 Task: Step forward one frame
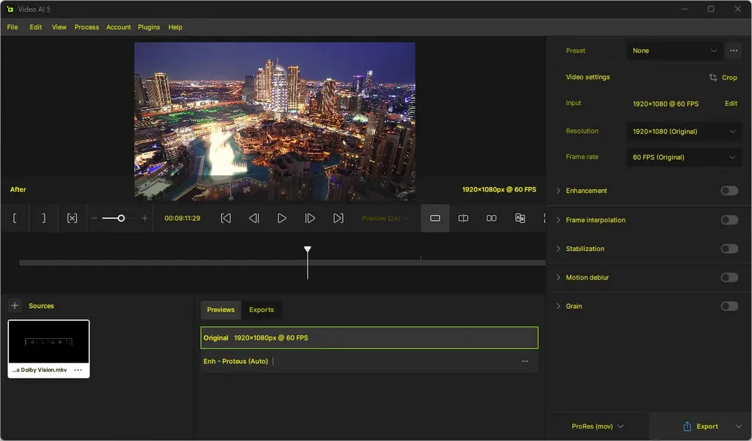point(311,218)
